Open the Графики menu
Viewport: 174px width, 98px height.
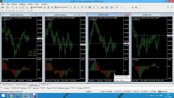pyautogui.click(x=22, y=4)
